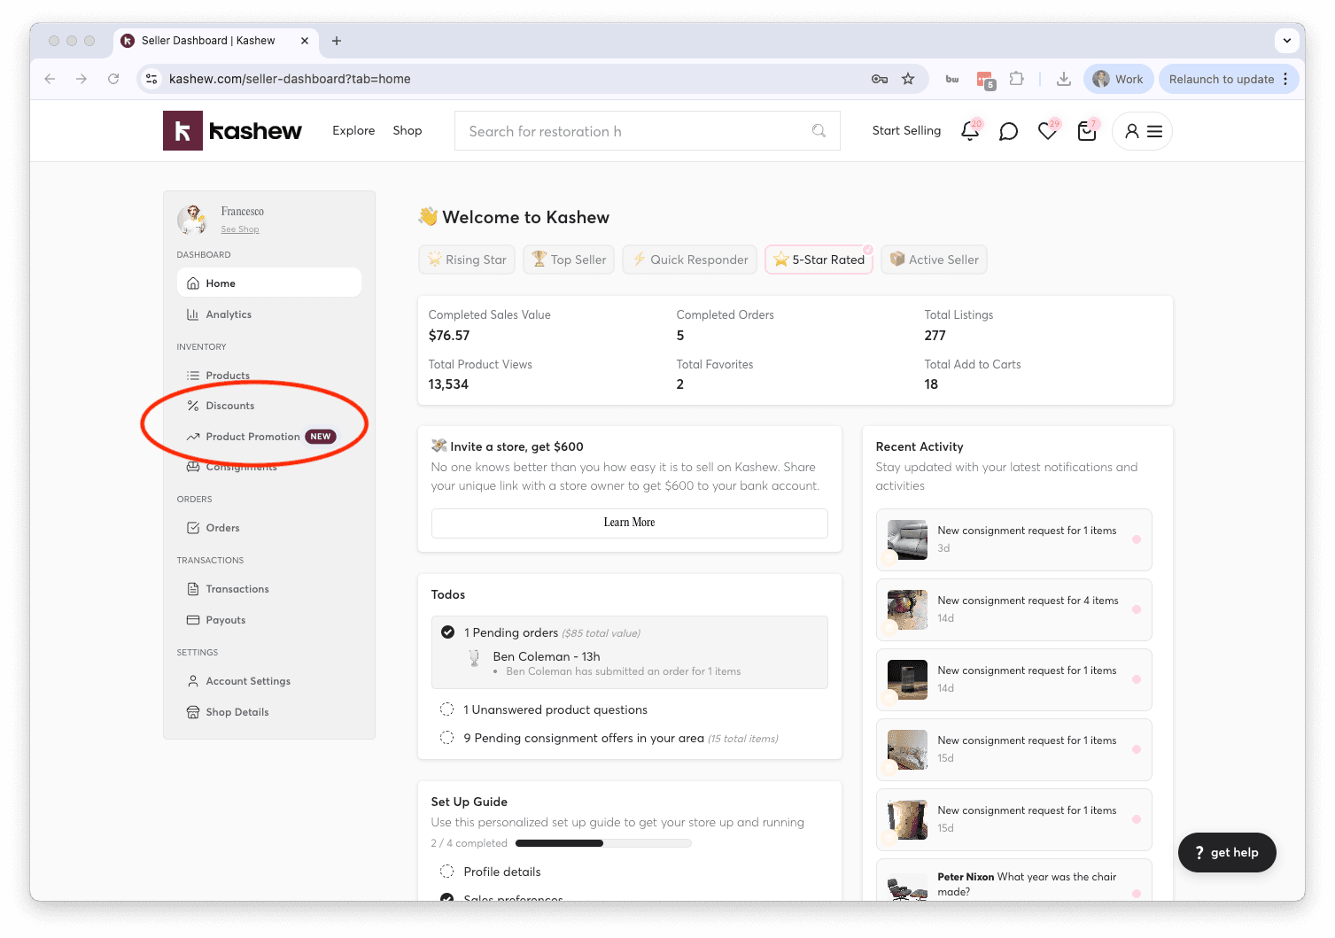This screenshot has width=1335, height=938.
Task: Select the Active Seller badge
Action: (934, 260)
